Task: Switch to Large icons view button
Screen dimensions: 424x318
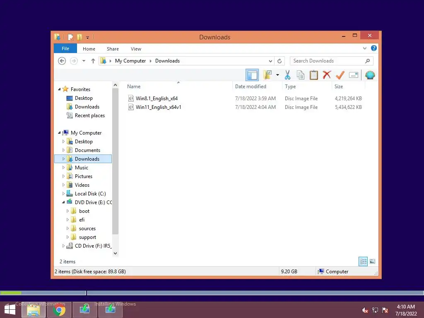Action: [372, 261]
